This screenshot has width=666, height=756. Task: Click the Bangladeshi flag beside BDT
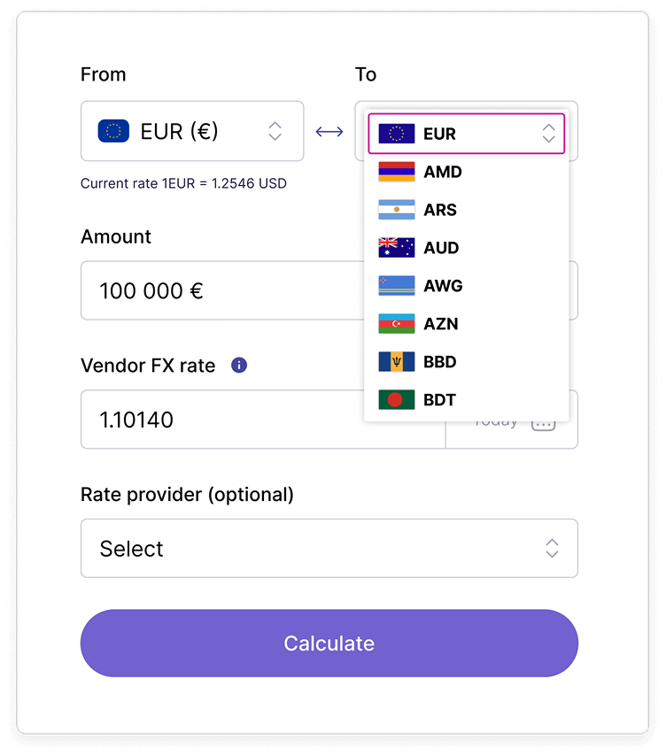(x=397, y=399)
